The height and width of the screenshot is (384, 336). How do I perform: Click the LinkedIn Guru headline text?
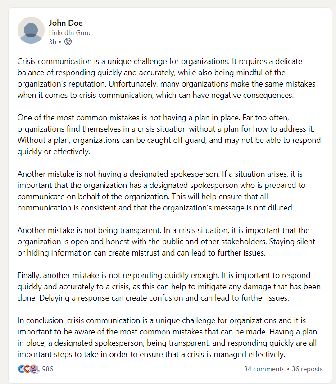69,32
